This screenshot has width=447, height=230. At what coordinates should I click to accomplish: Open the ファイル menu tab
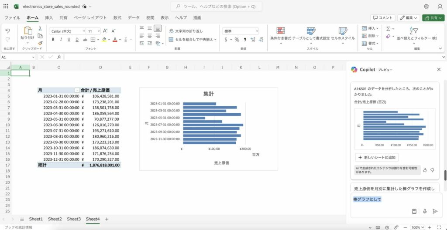12,18
